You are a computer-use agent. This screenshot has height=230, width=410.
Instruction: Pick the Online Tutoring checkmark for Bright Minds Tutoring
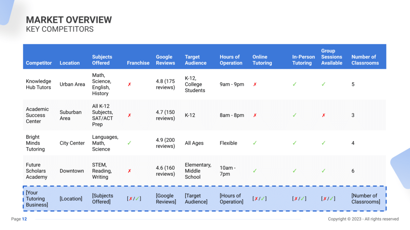(x=255, y=143)
